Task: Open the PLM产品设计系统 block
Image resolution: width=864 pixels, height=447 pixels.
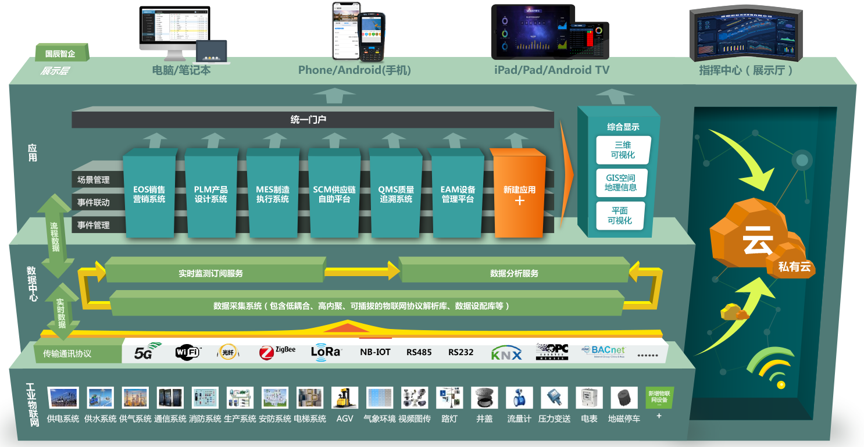Action: click(211, 194)
